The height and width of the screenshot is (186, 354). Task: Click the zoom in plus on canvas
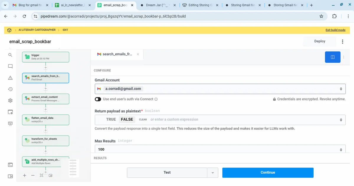click(x=25, y=175)
